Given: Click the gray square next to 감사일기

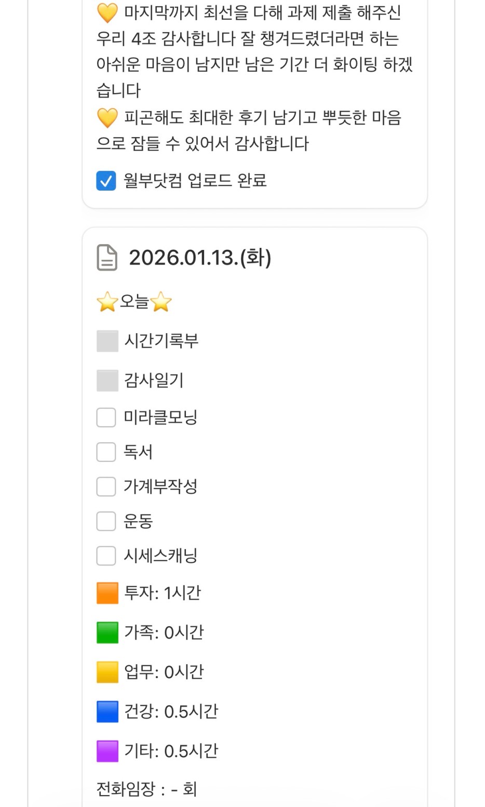Looking at the screenshot, I should (107, 381).
